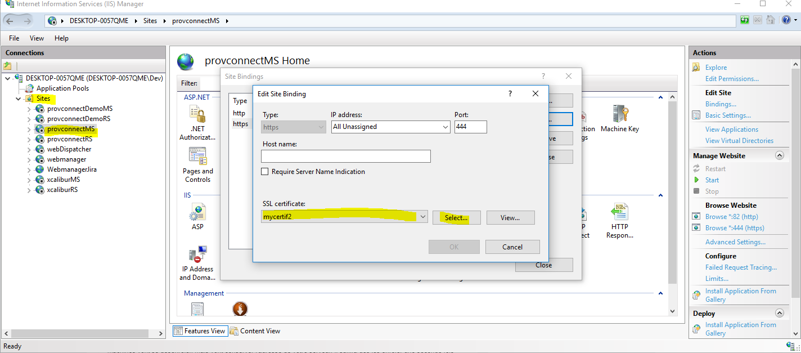Image resolution: width=801 pixels, height=353 pixels.
Task: Click inside the Host name field
Action: [346, 156]
